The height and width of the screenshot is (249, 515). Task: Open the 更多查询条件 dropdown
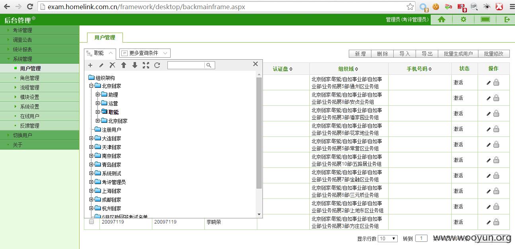click(145, 53)
